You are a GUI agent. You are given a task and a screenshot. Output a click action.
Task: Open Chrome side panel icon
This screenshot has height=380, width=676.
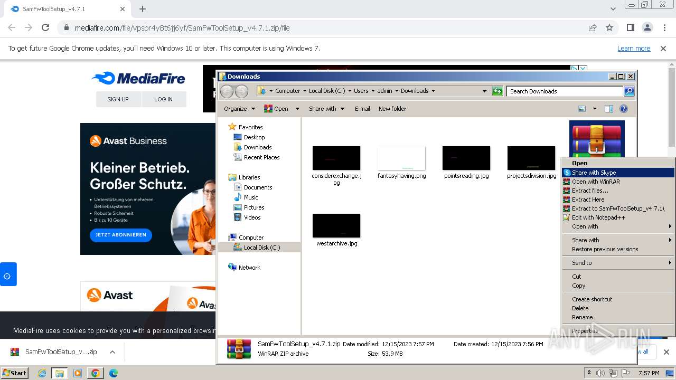coord(631,27)
